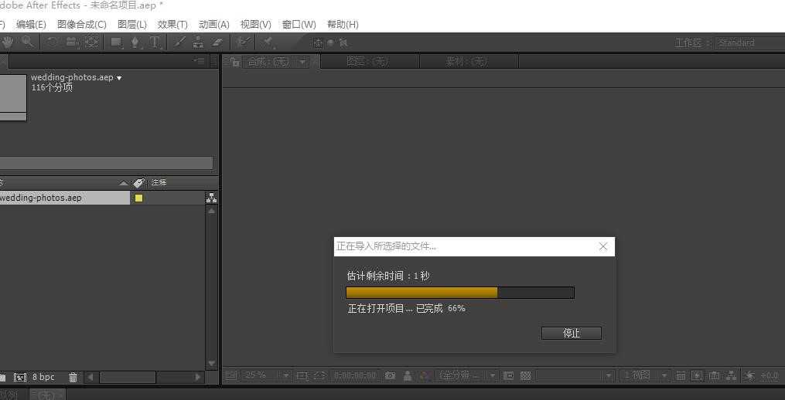
Task: Select the Brush tool
Action: coord(179,42)
